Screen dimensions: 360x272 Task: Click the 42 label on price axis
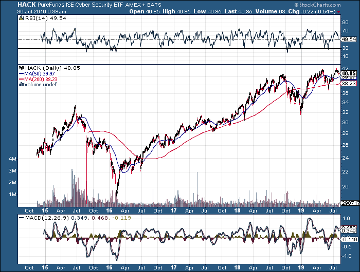345,69
